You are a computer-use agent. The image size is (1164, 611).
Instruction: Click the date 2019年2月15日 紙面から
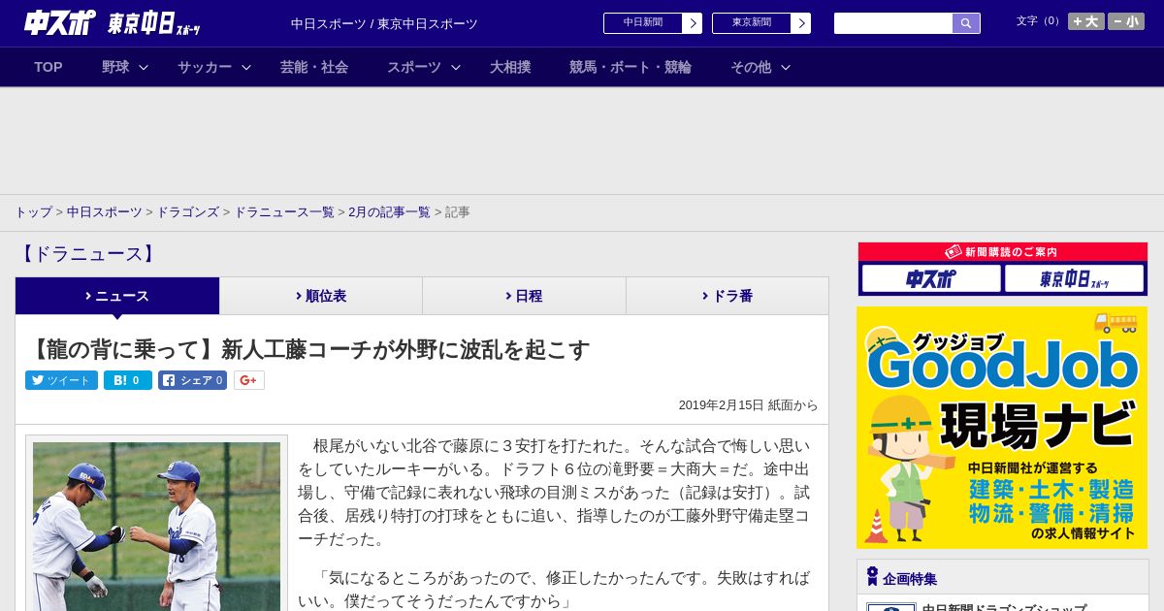[748, 405]
